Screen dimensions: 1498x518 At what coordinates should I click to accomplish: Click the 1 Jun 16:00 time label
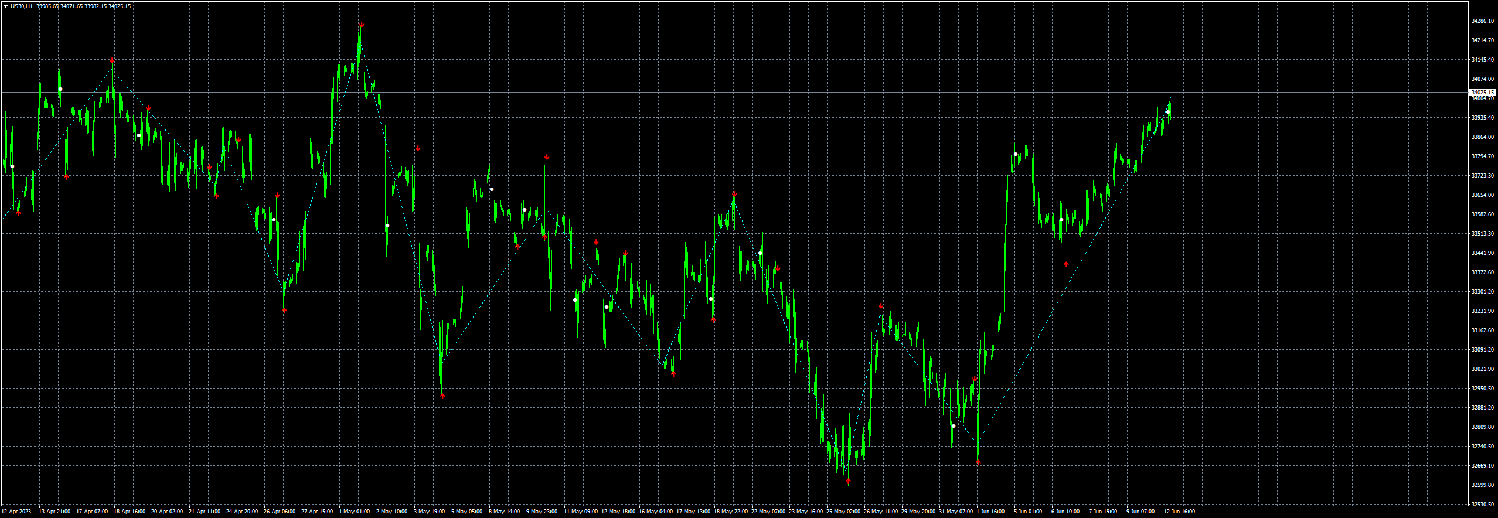coord(990,512)
